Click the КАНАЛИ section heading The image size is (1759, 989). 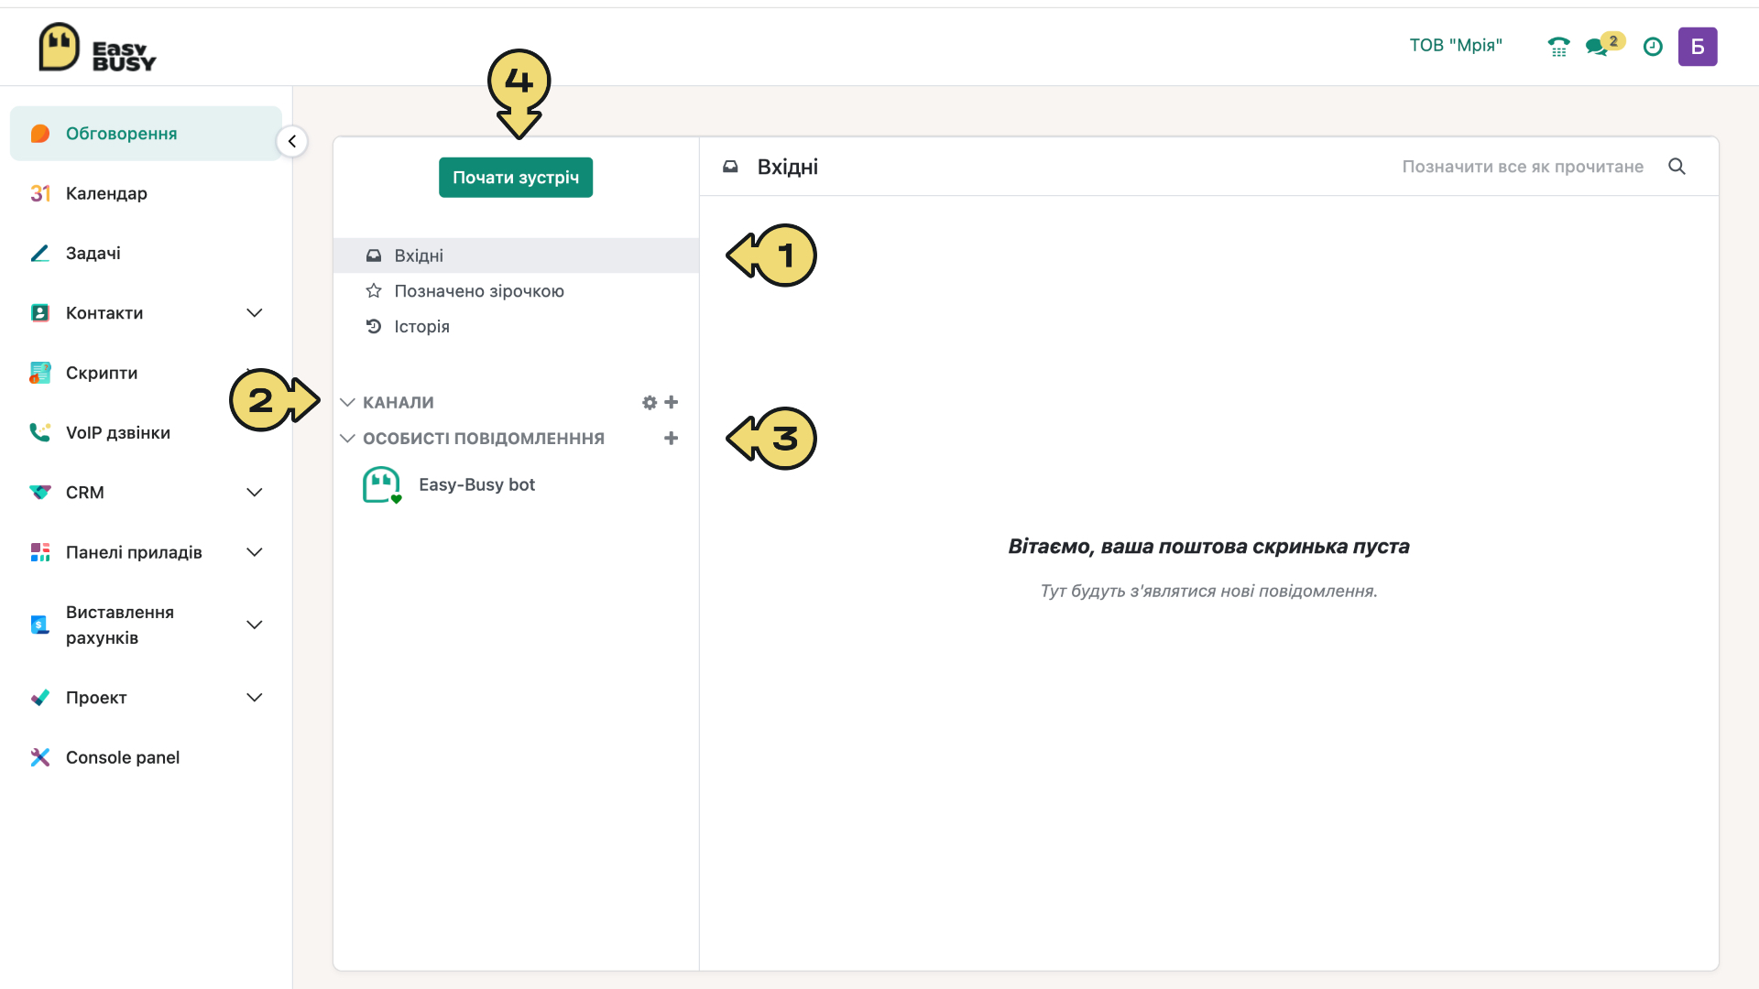399,403
